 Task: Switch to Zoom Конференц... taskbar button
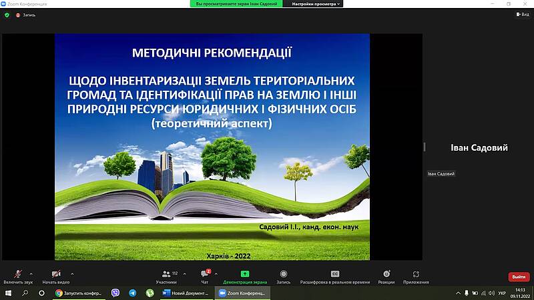pyautogui.click(x=242, y=293)
